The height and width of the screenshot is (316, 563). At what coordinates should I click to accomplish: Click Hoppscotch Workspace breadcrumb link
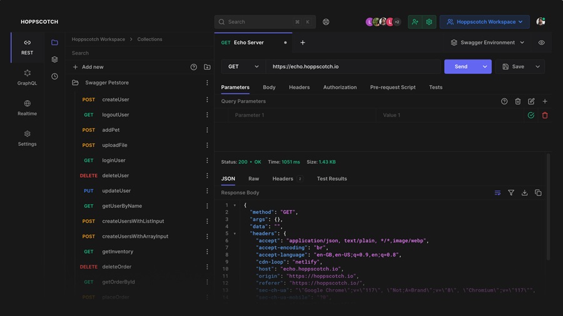point(98,39)
